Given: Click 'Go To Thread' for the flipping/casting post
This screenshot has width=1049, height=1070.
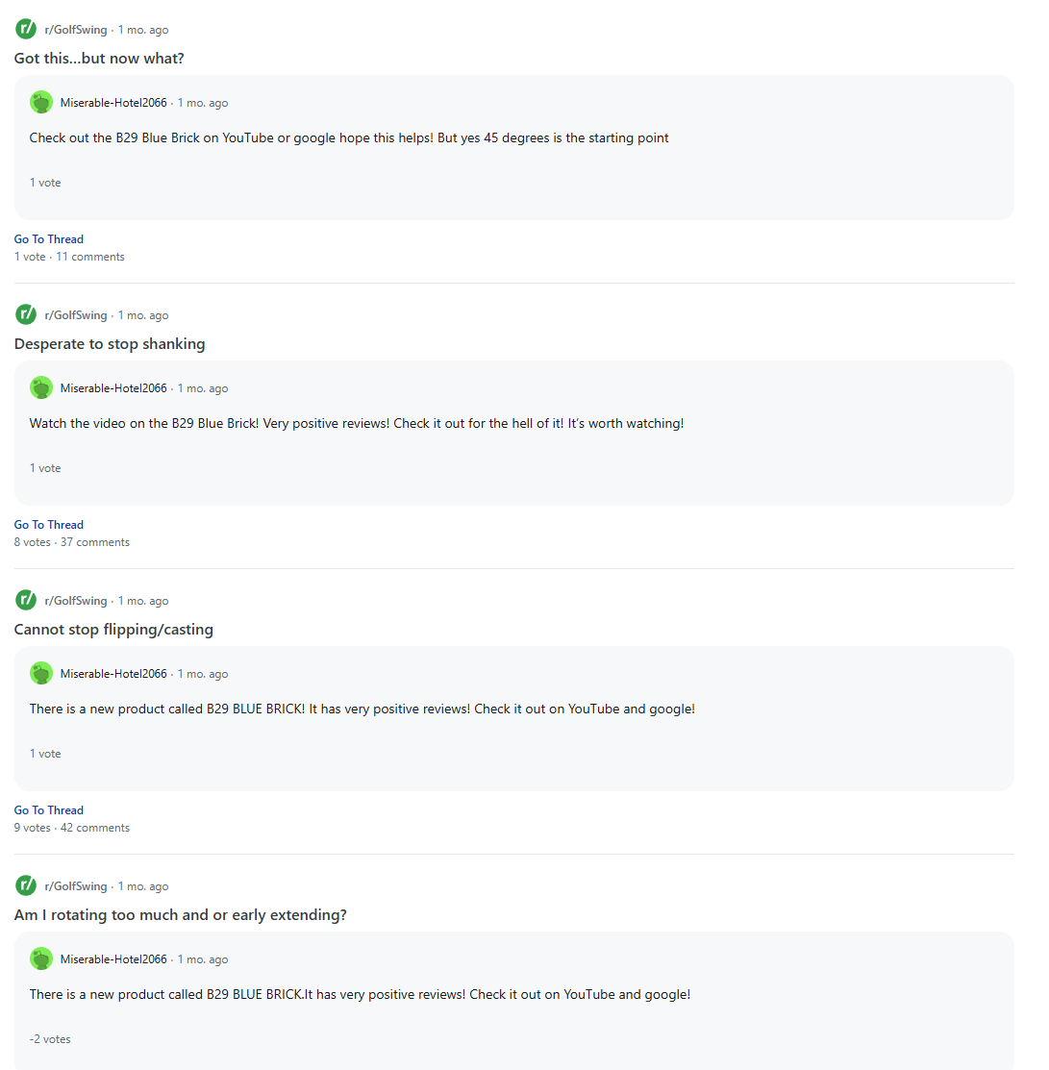Looking at the screenshot, I should (48, 809).
